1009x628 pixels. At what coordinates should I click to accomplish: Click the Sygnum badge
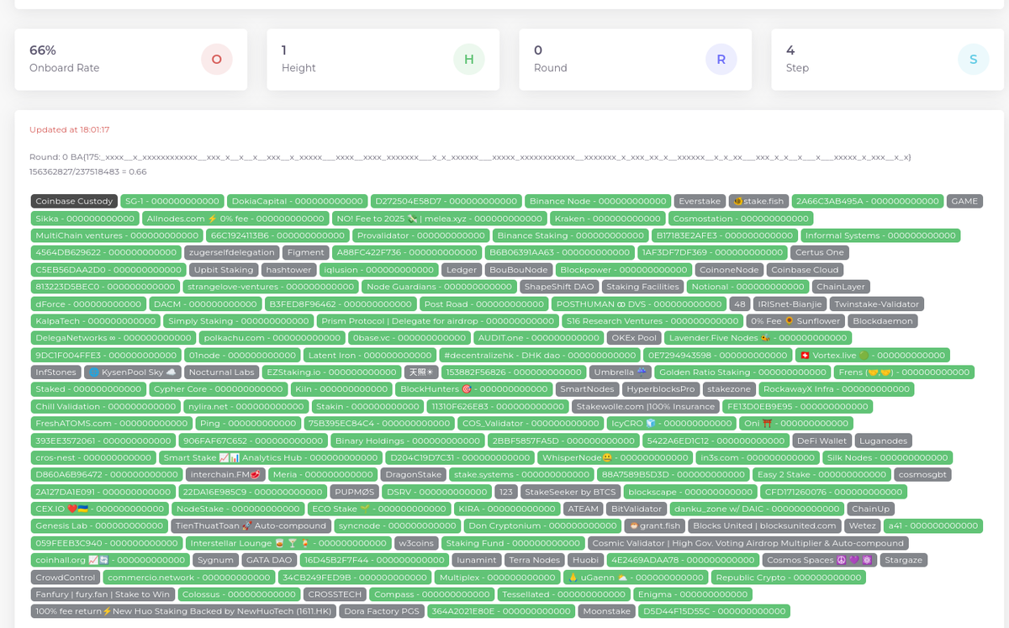point(215,560)
